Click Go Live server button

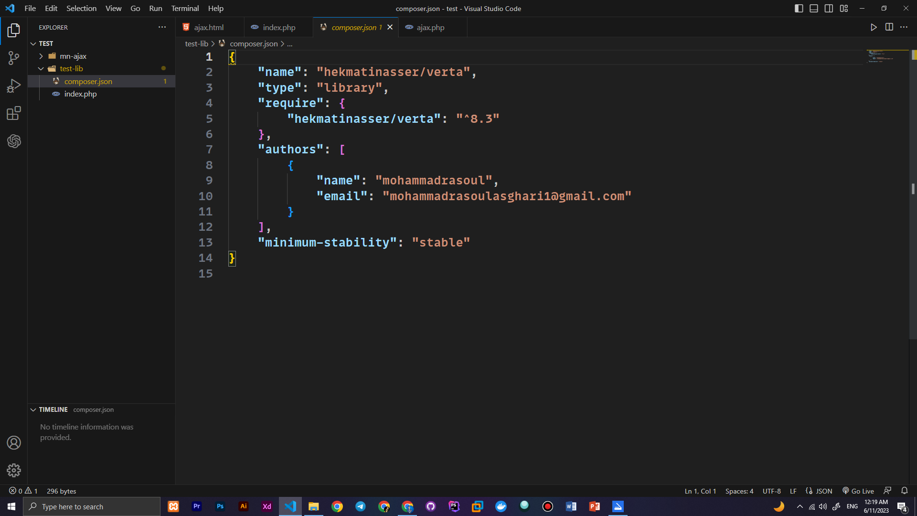[858, 491]
